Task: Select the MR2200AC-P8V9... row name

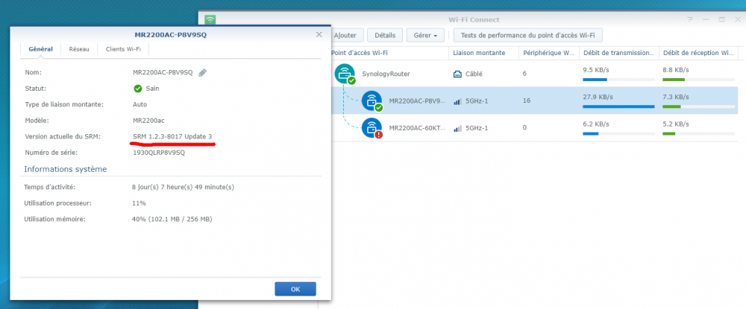Action: (417, 101)
